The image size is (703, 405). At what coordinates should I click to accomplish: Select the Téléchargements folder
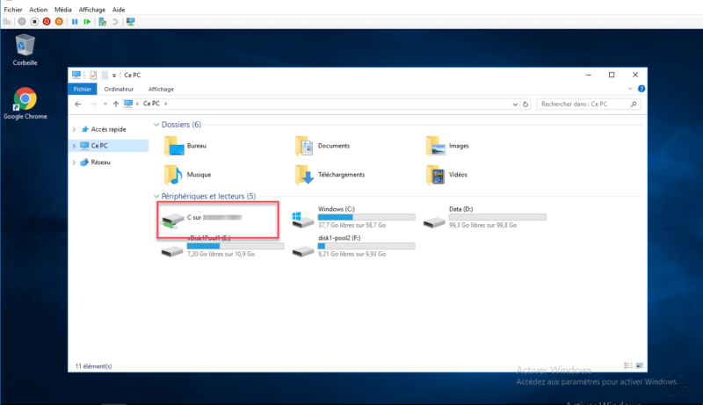pos(330,175)
